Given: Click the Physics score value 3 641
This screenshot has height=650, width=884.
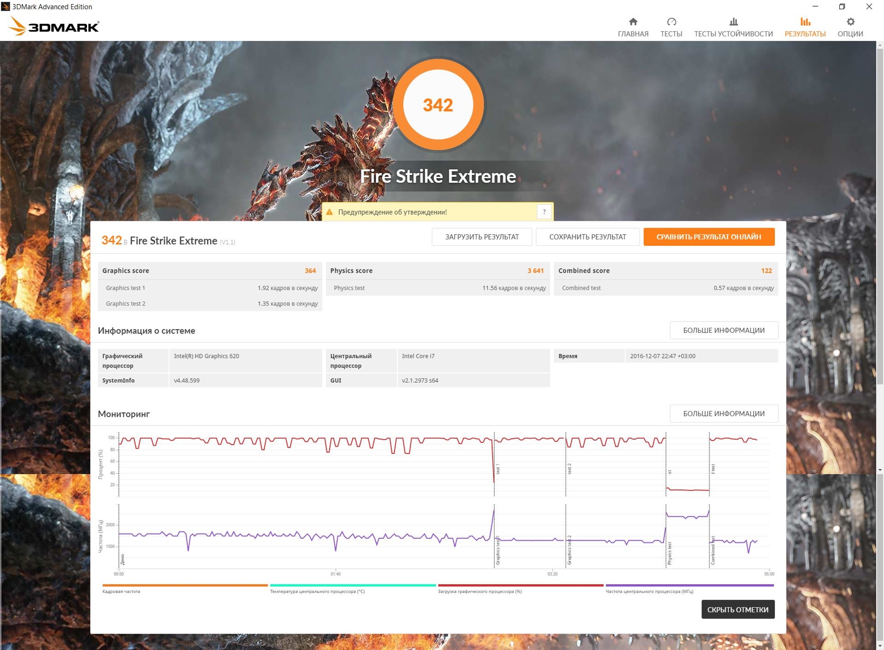Looking at the screenshot, I should tap(535, 270).
